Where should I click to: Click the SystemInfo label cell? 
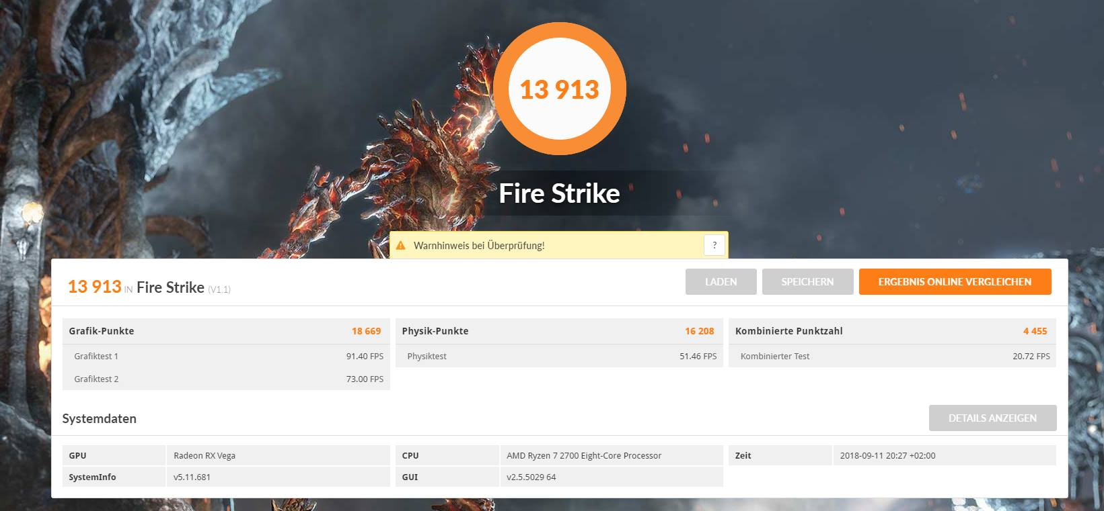[x=114, y=477]
